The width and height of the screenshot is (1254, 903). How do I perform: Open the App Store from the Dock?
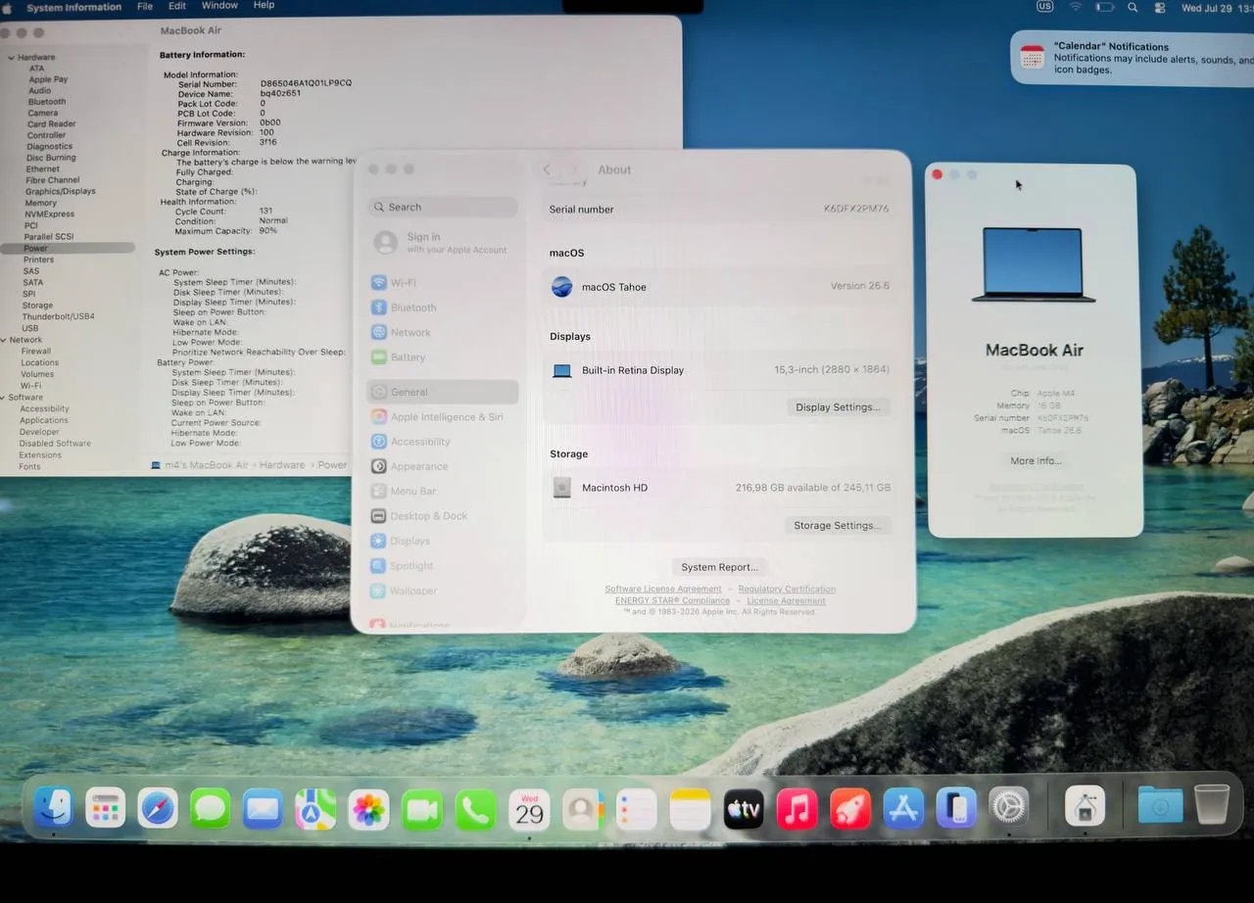[903, 809]
